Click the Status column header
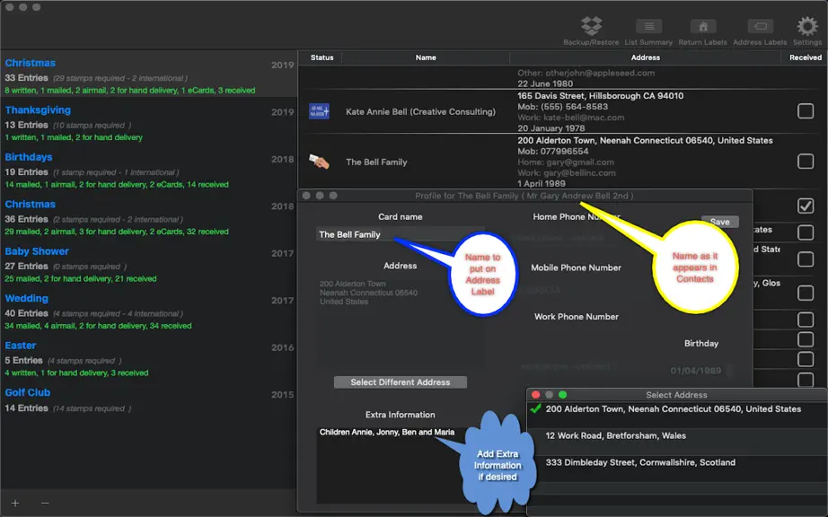 (x=322, y=57)
